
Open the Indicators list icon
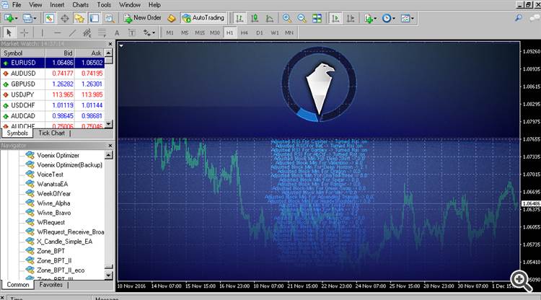369,18
